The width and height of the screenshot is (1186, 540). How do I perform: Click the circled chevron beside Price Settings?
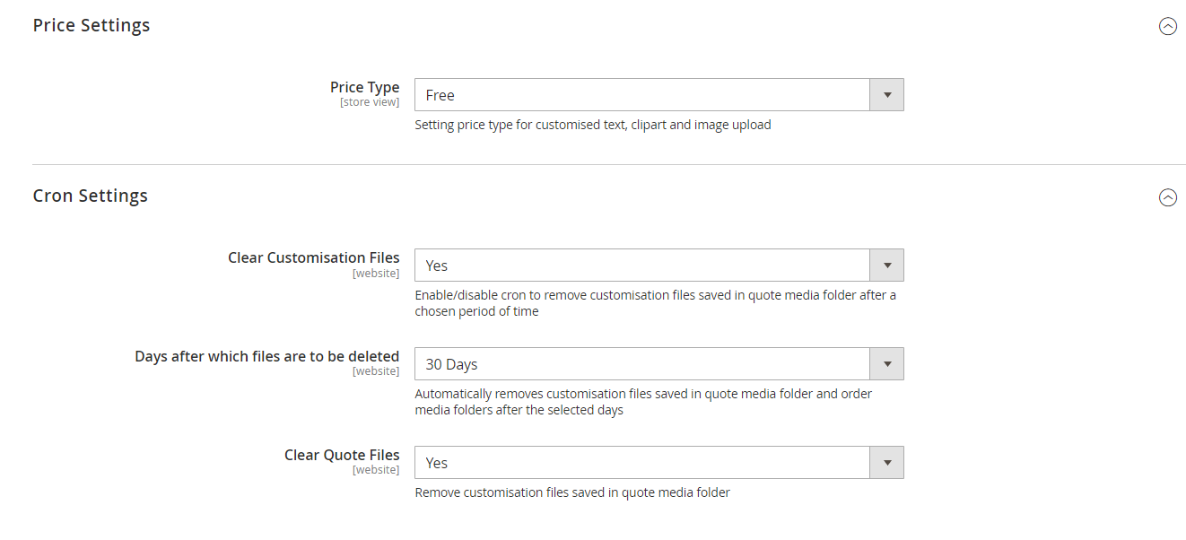pyautogui.click(x=1168, y=26)
